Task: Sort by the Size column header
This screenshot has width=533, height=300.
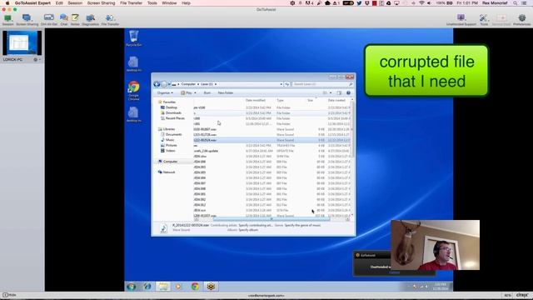Action: tap(310, 100)
